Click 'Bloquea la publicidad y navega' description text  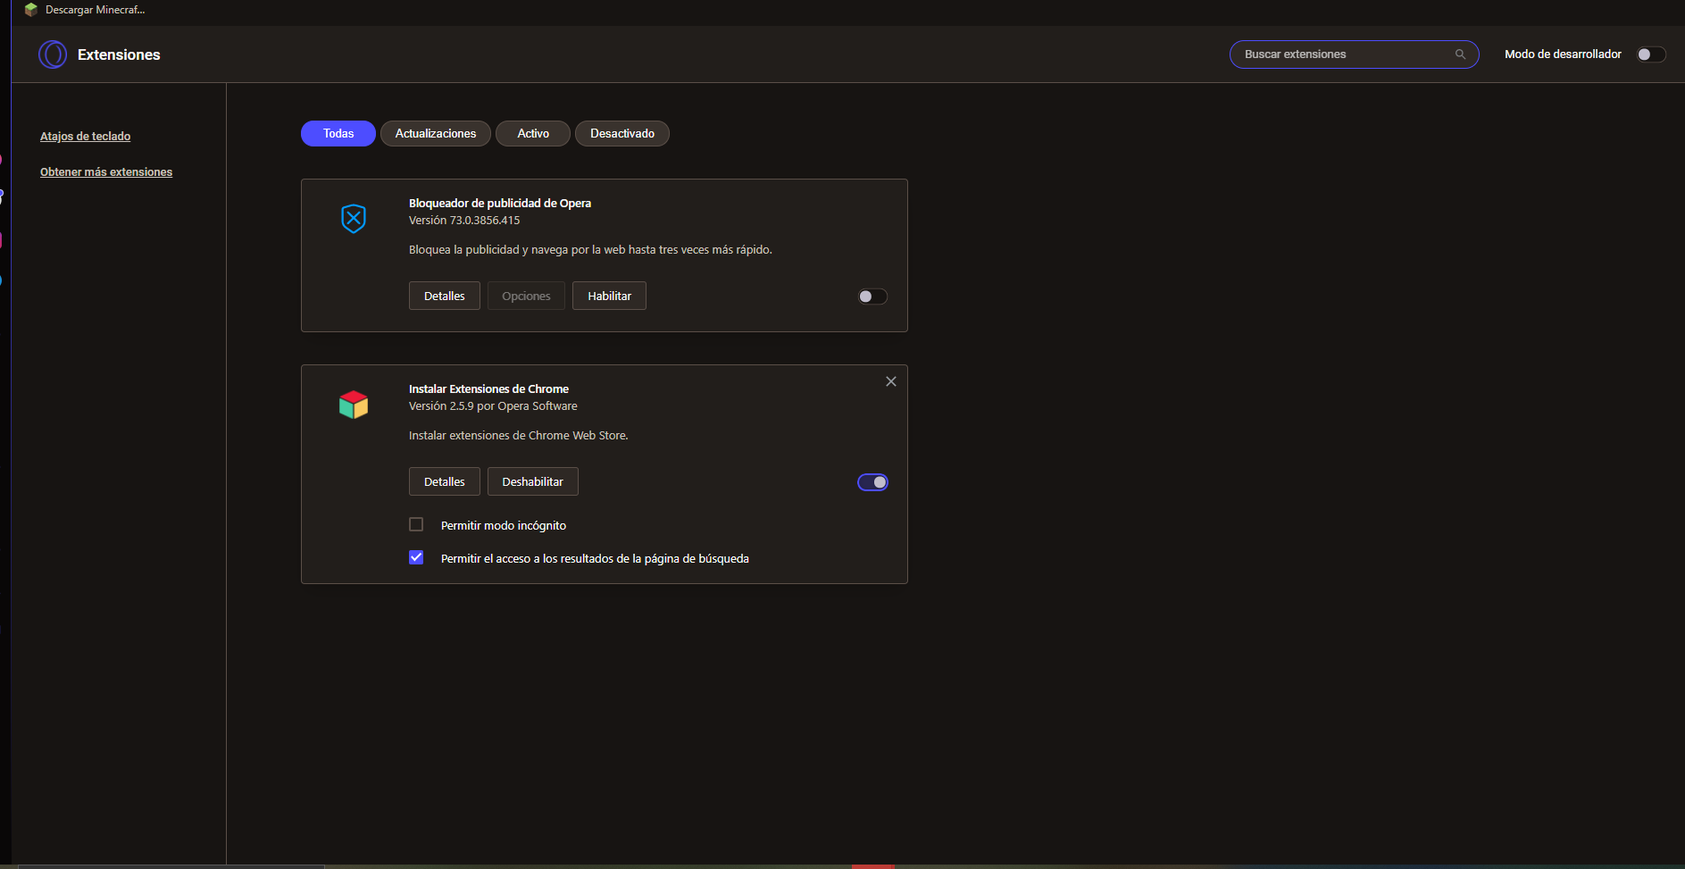[590, 250]
